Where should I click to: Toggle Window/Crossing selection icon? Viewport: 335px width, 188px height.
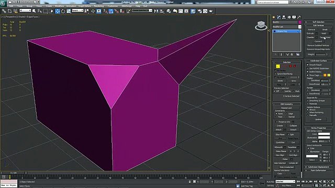[x=51, y=11]
